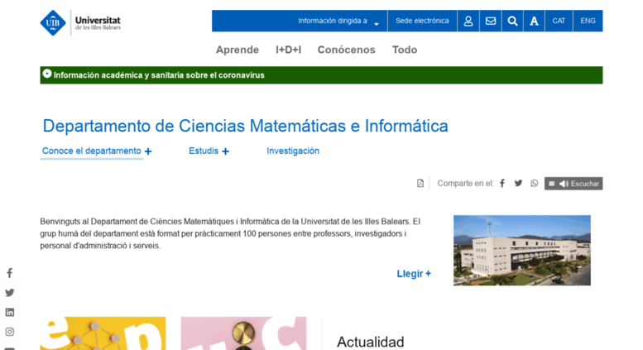The image size is (643, 350).
Task: Switch language to ENG
Action: tap(588, 21)
